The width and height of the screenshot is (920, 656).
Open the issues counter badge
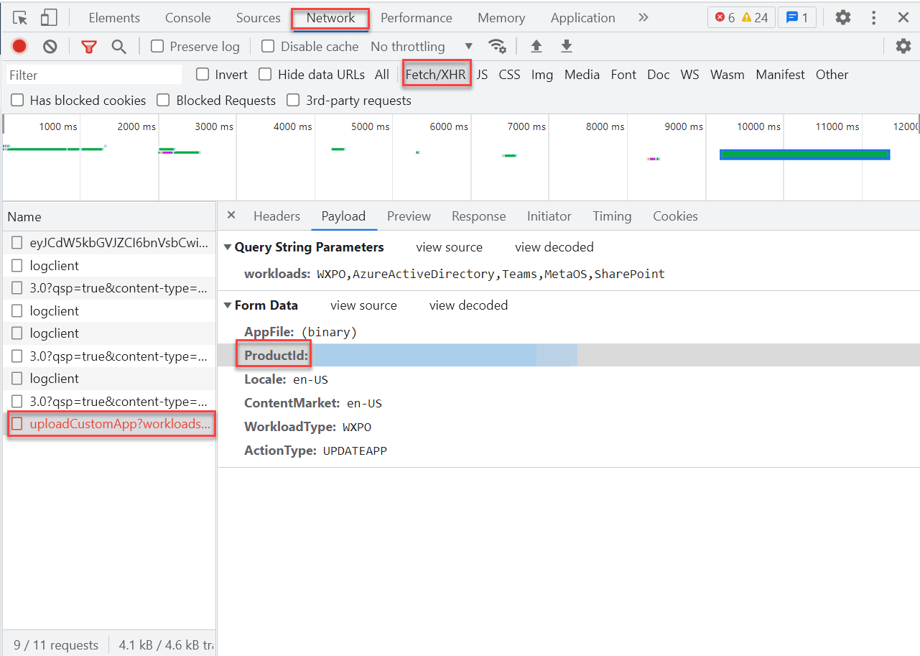pos(797,18)
